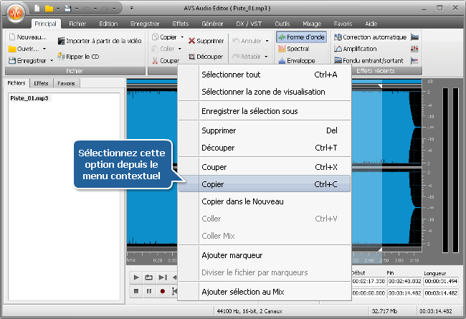Open the Mixage ribbon tab
The width and height of the screenshot is (466, 319).
point(312,24)
